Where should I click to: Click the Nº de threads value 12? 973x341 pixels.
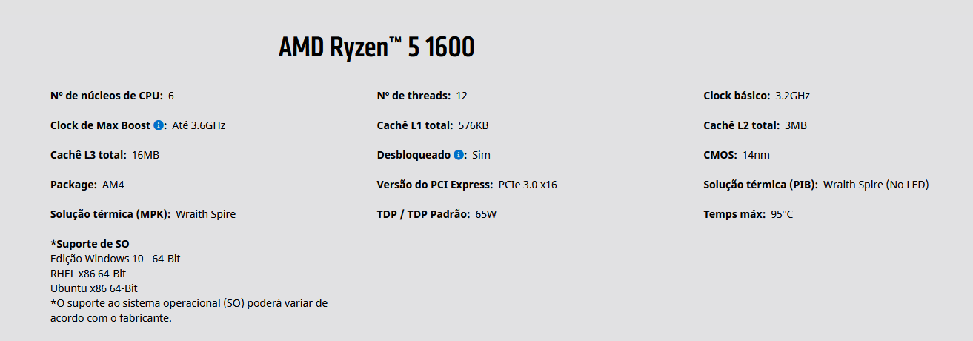coord(462,96)
